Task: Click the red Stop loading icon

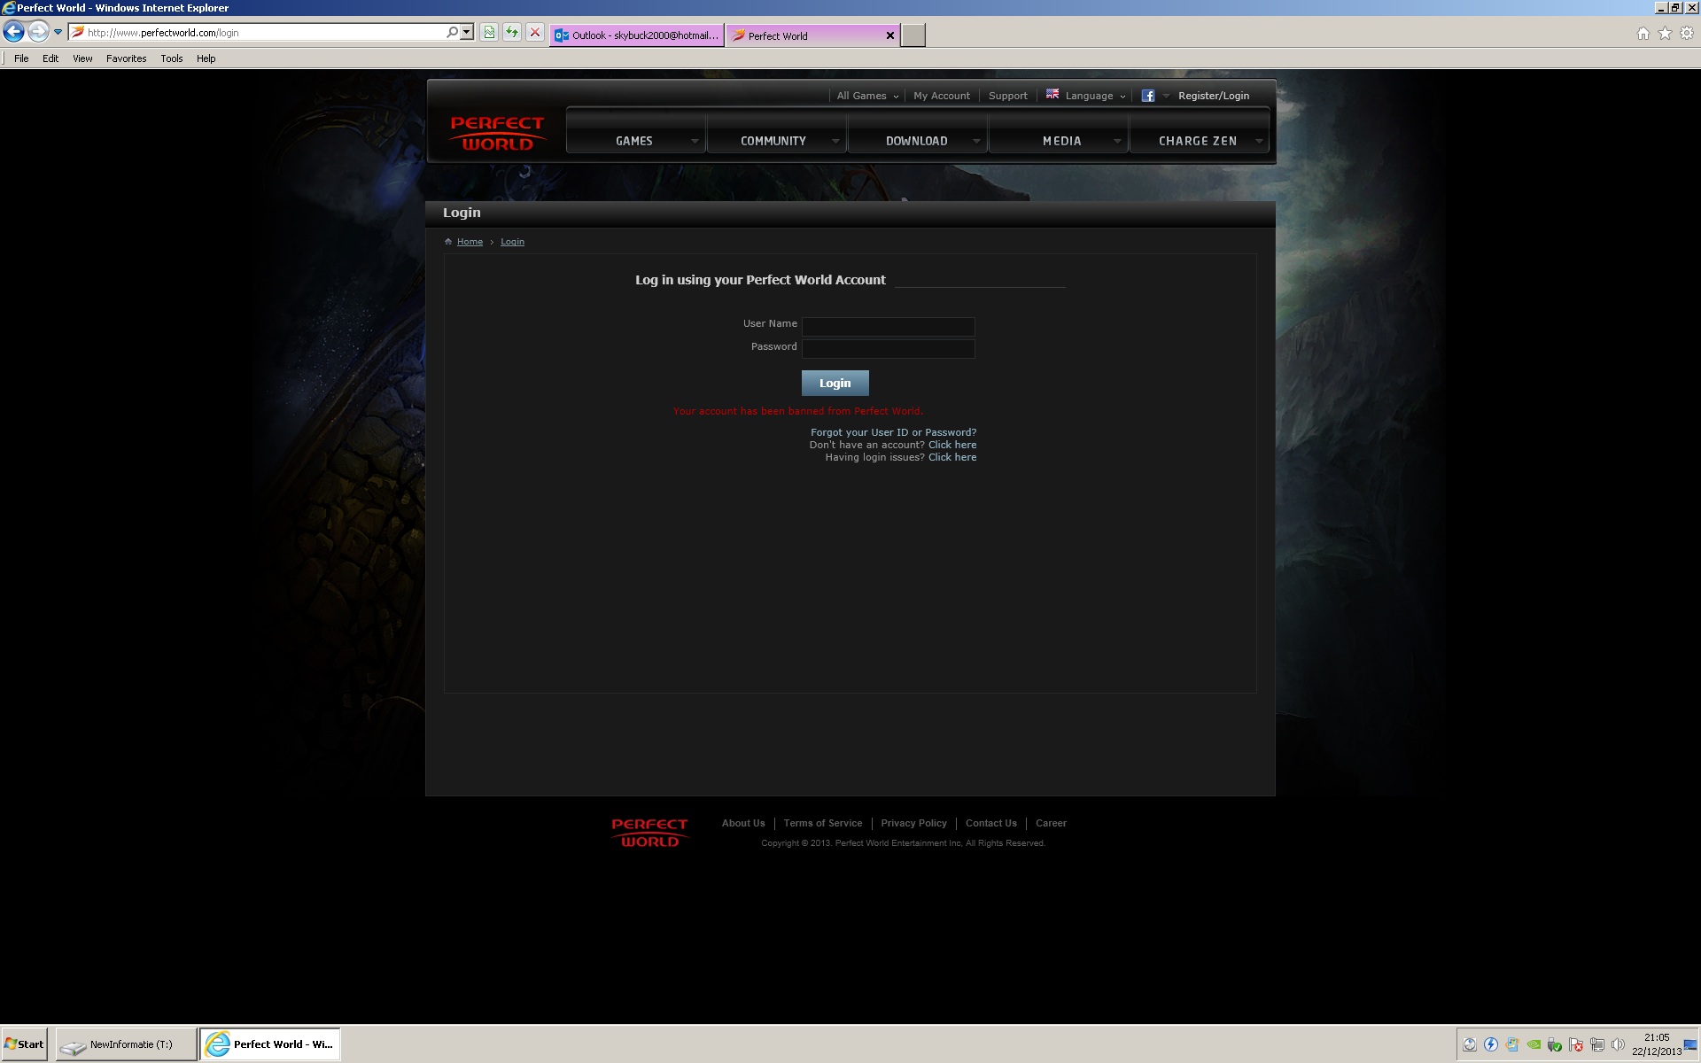Action: 535,33
